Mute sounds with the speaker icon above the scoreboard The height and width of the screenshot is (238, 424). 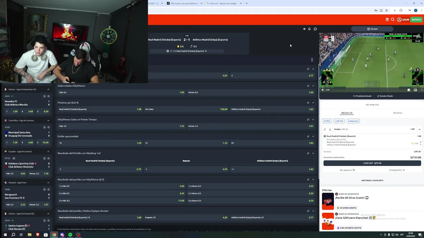pos(304,29)
